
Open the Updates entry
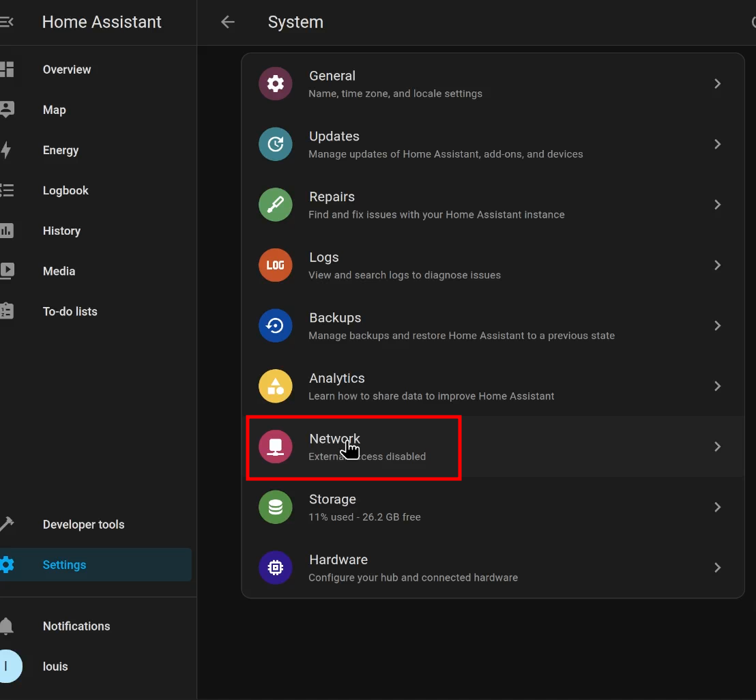(493, 144)
